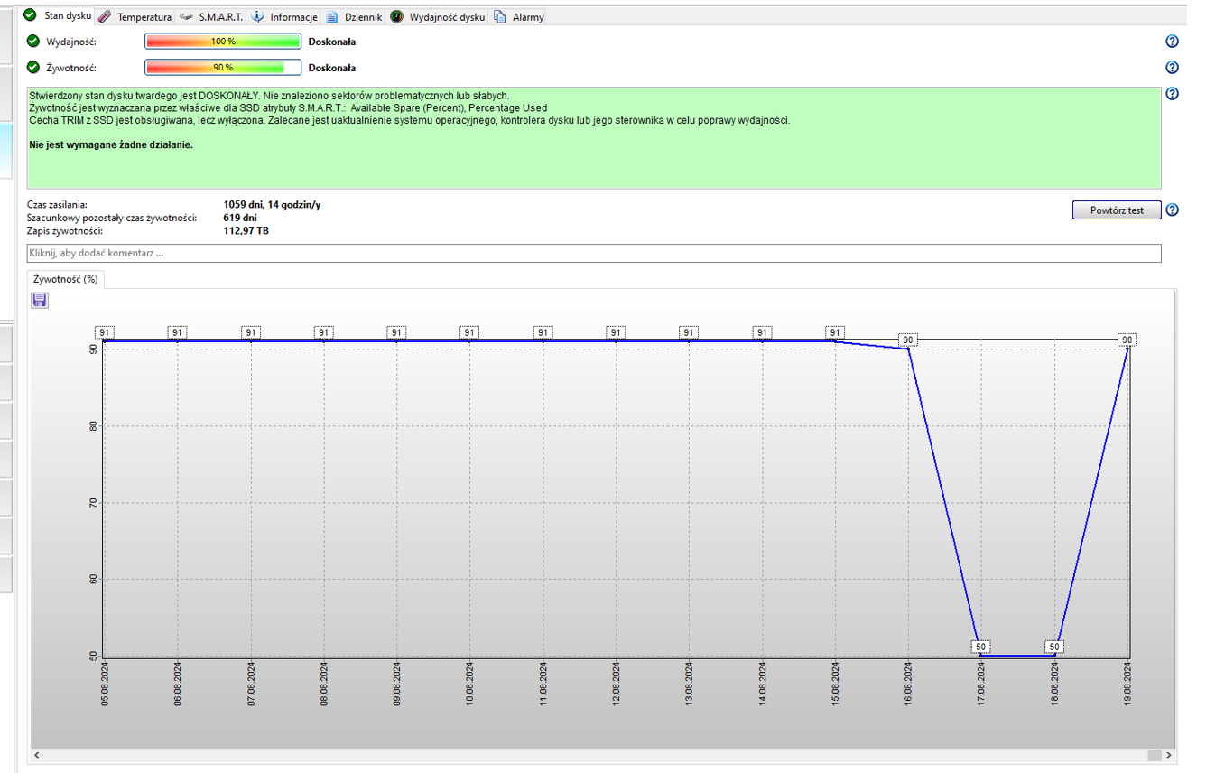Open help for the Żywotność bar

[x=1173, y=68]
